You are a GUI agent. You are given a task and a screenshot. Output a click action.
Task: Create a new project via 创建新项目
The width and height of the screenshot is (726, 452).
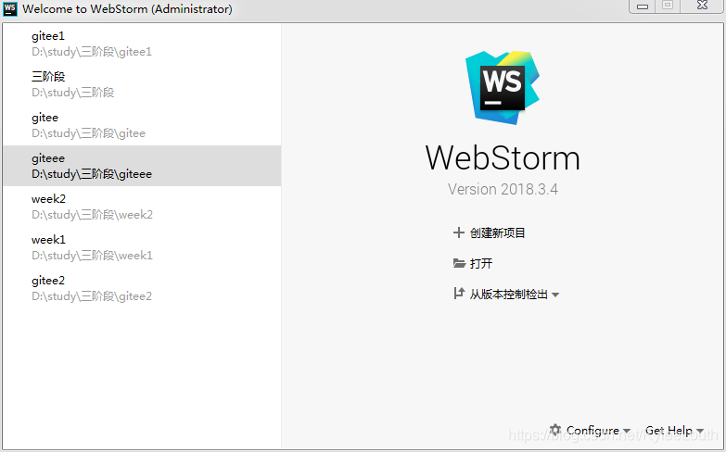(x=497, y=232)
